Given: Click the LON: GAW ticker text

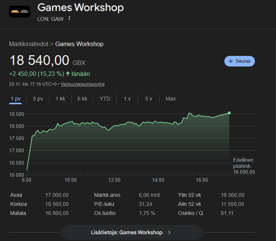Looking at the screenshot, I should 51,19.
